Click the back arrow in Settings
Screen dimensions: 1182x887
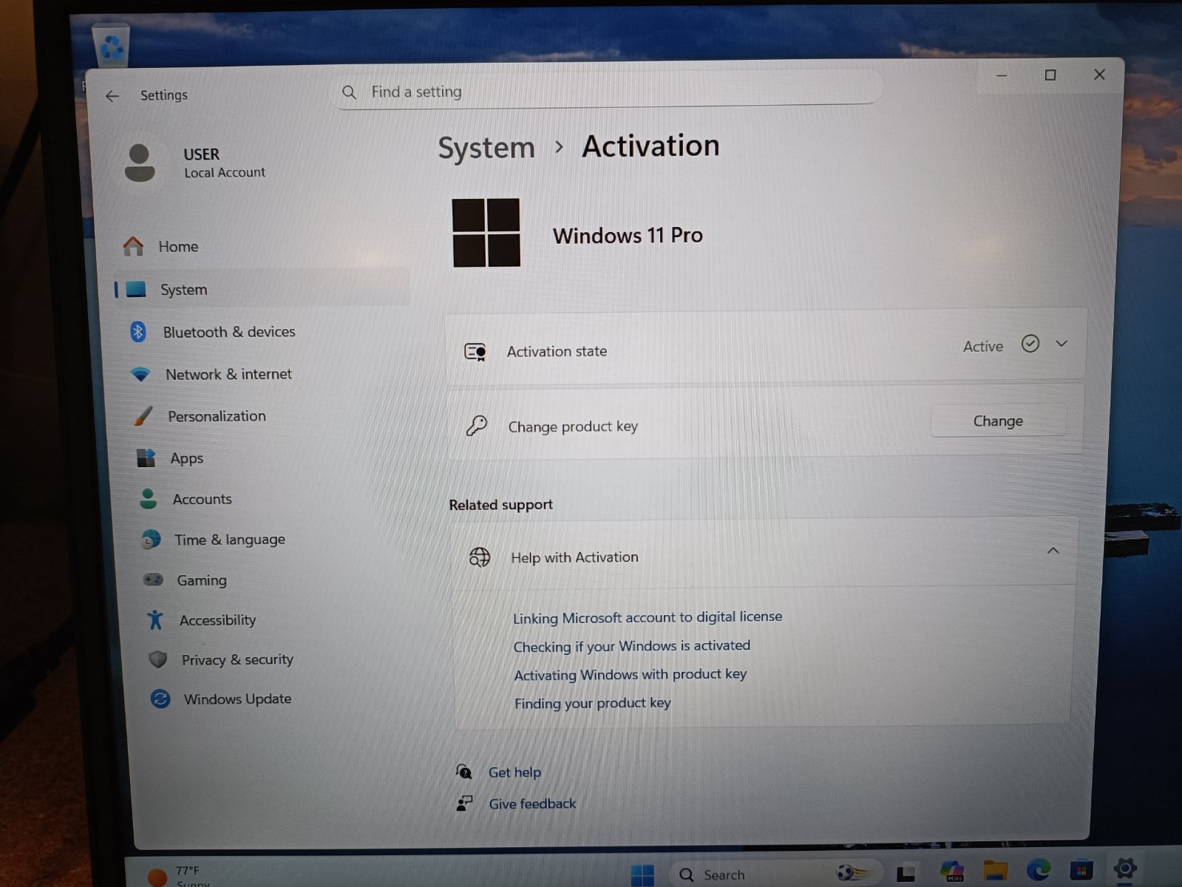pos(112,96)
